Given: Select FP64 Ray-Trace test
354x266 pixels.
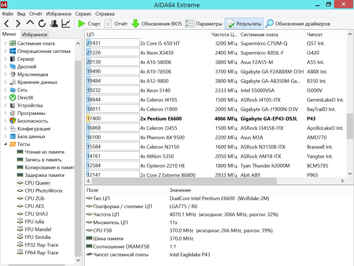Looking at the screenshot, I should 41,253.
